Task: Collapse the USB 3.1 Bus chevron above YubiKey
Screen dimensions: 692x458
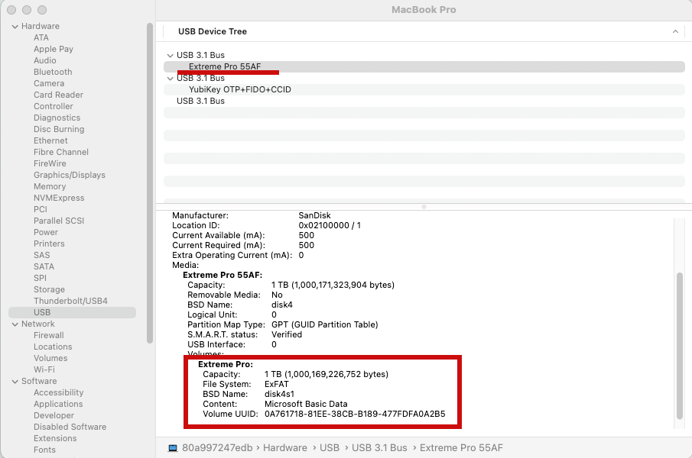Action: click(x=170, y=79)
